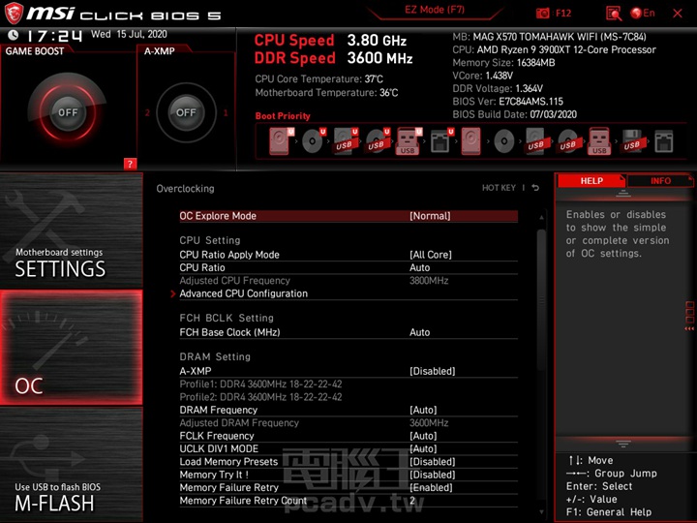The image size is (697, 523).
Task: Switch to the INFO tab
Action: pyautogui.click(x=660, y=180)
